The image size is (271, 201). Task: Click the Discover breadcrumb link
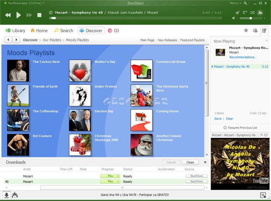[x=31, y=40]
